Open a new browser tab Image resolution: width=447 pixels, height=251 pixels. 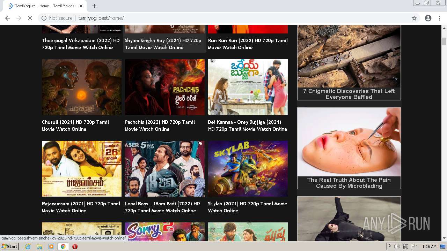click(x=94, y=6)
